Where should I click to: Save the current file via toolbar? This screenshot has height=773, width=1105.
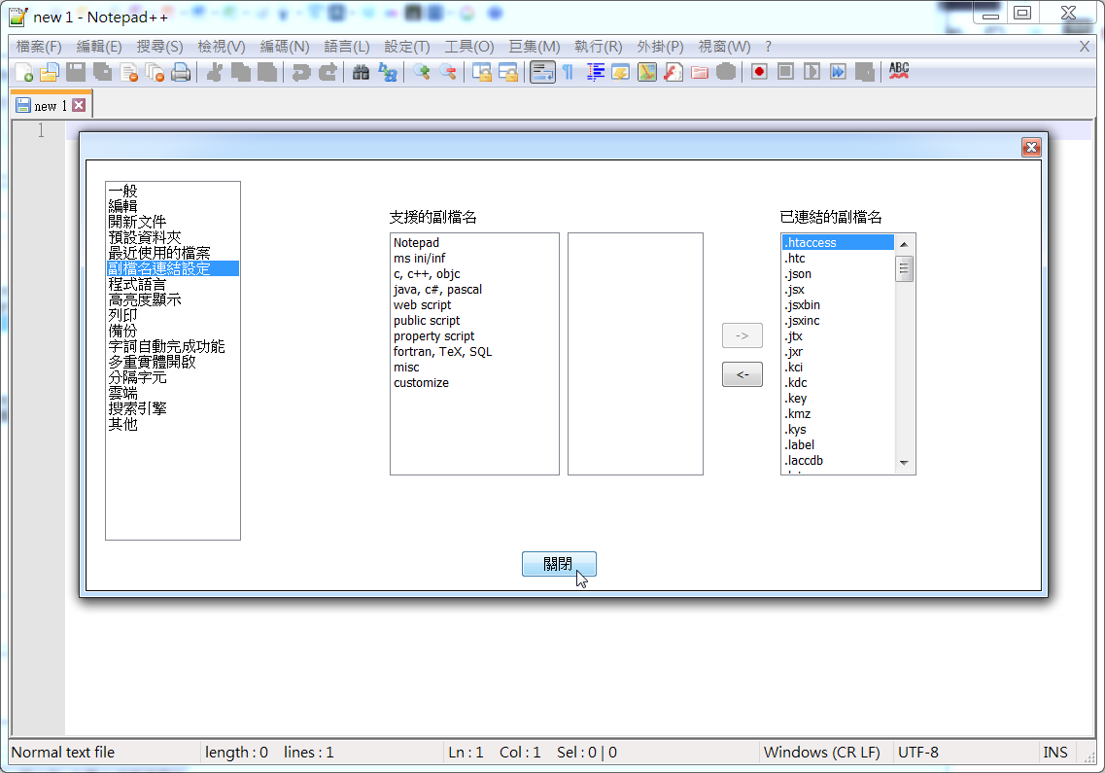(76, 71)
